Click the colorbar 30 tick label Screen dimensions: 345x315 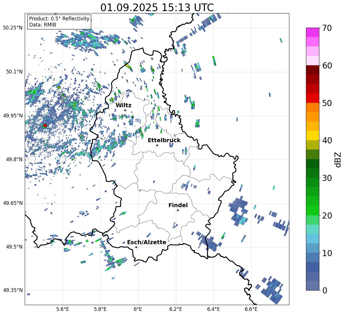click(x=327, y=178)
